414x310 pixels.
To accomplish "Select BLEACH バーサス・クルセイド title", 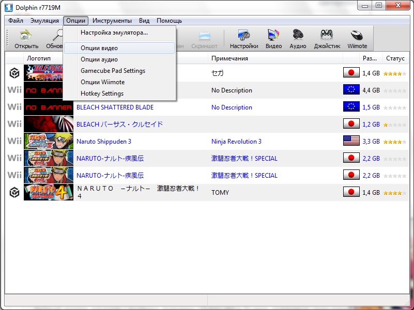I will [119, 125].
